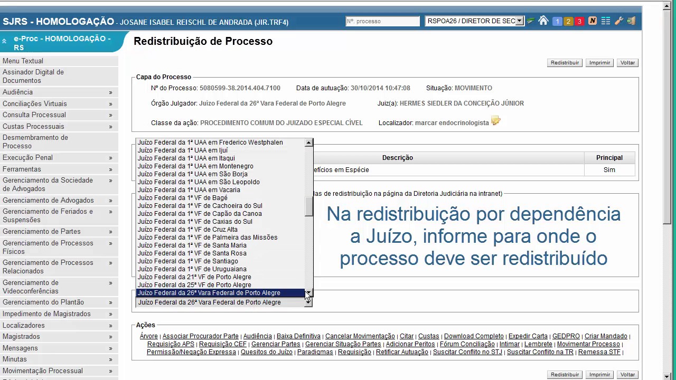Image resolution: width=676 pixels, height=380 pixels.
Task: Select the blue number 1 icon
Action: pos(557,21)
